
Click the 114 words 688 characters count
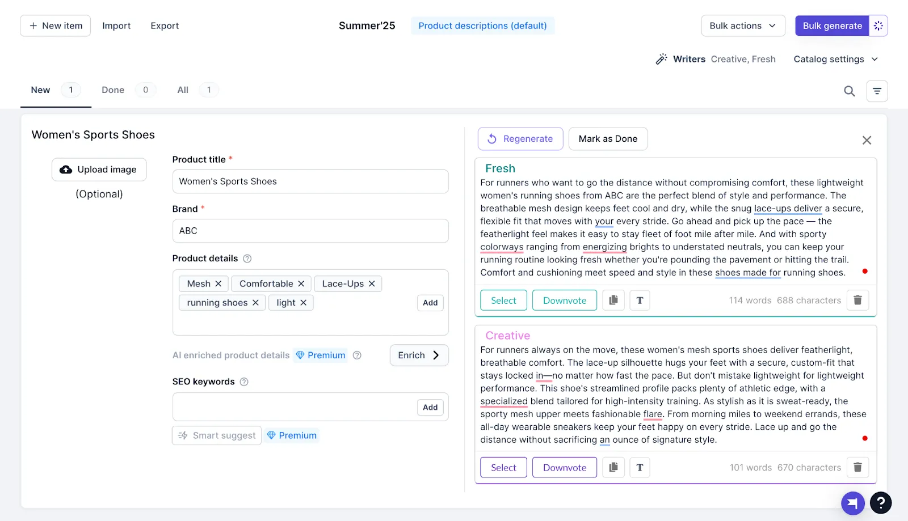785,300
